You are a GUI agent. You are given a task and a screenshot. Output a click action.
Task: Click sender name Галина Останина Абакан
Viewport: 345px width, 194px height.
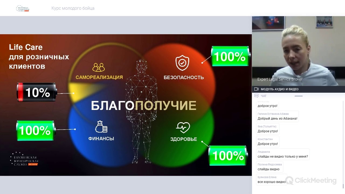pyautogui.click(x=273, y=114)
